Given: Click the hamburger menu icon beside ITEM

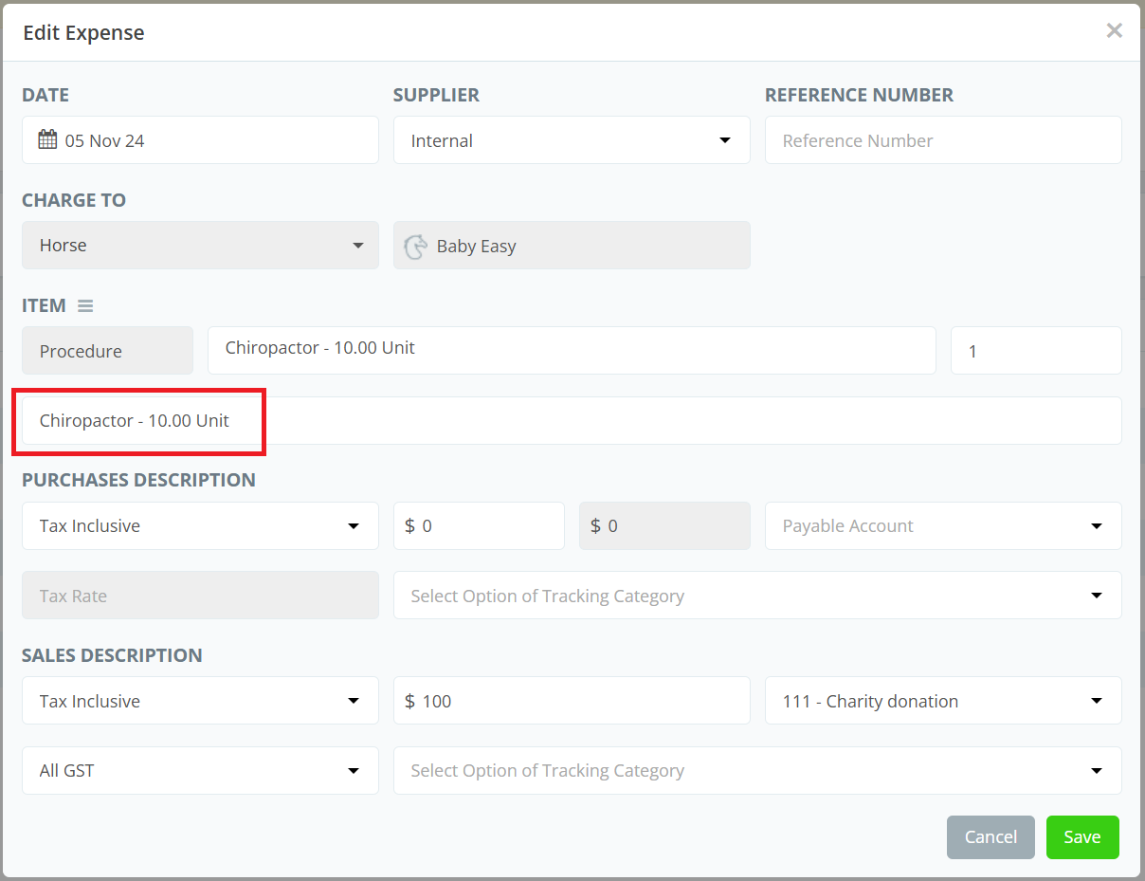Looking at the screenshot, I should [85, 306].
